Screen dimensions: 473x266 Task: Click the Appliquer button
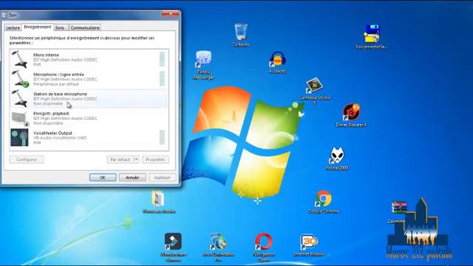tap(163, 177)
